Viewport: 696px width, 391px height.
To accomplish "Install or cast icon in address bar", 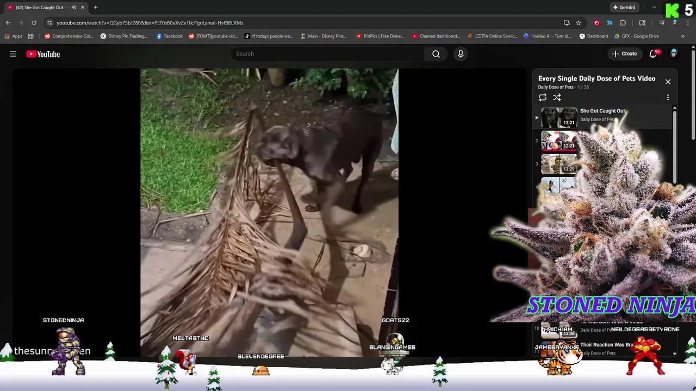I will (x=567, y=23).
